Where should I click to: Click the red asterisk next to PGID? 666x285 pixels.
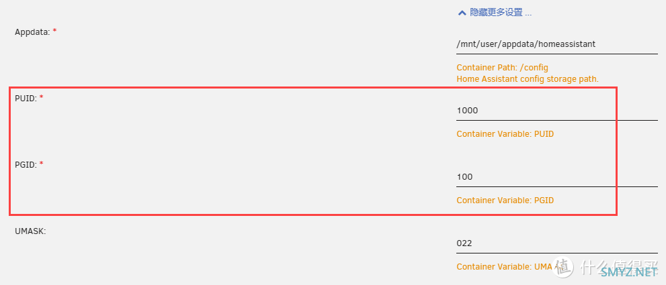41,164
